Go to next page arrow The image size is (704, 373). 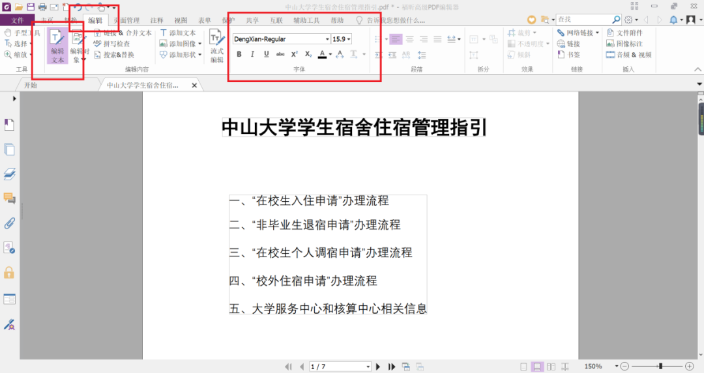coord(378,366)
